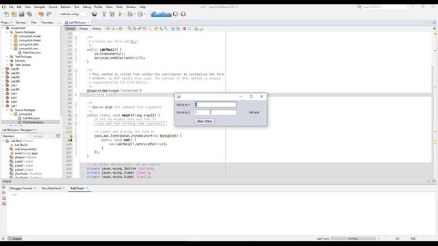438x246 pixels.
Task: Expand the Test Packages node
Action: [7, 57]
